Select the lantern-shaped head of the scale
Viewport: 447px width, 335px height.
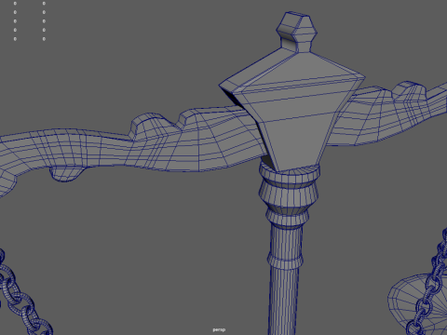(x=291, y=110)
